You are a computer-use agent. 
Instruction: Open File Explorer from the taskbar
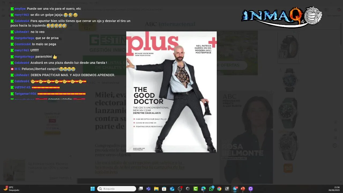pos(156,189)
